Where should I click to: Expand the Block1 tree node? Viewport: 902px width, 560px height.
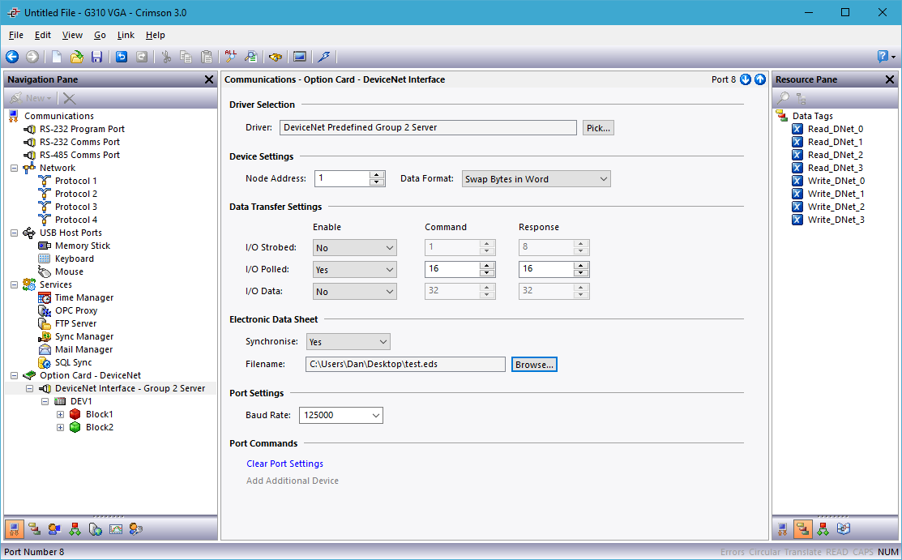pyautogui.click(x=60, y=414)
